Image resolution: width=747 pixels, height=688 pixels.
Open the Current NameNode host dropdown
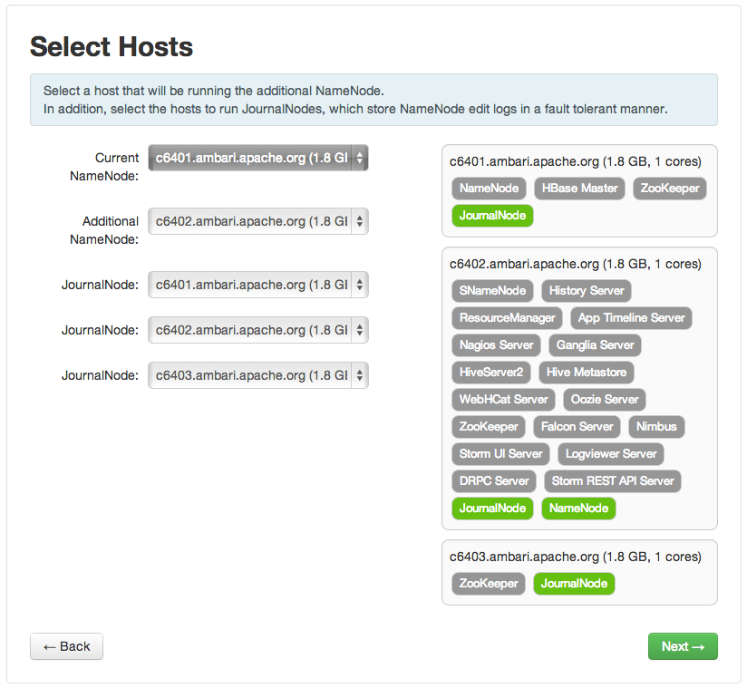pyautogui.click(x=257, y=158)
